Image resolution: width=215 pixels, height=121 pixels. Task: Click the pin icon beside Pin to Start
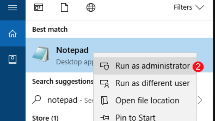104,117
